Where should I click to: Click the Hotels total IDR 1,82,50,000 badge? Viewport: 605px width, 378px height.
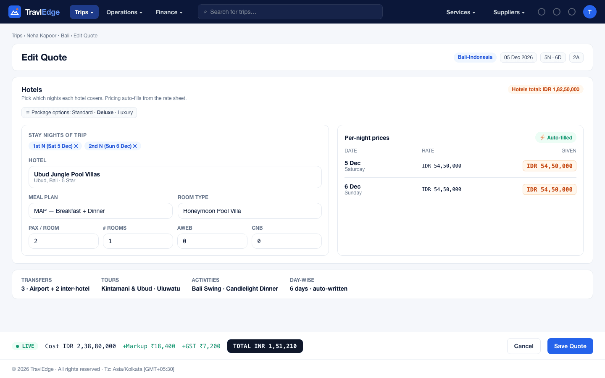click(x=545, y=89)
